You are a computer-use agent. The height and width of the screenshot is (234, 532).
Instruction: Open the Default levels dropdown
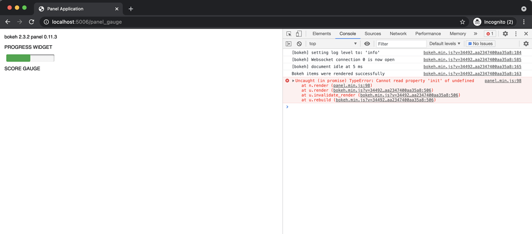[445, 44]
